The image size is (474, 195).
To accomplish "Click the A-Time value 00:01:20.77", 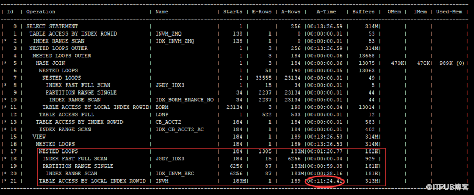I will point(325,151).
